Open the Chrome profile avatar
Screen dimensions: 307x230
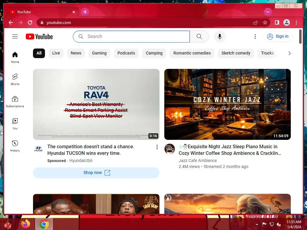286,22
